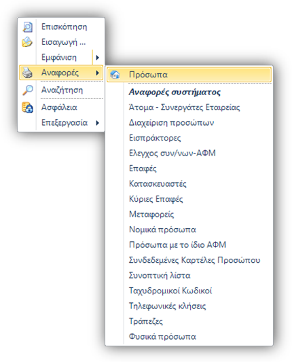Select Συνδεδεμένες Καρτέλες Προσώπου report
The width and height of the screenshot is (292, 362).
(x=194, y=260)
